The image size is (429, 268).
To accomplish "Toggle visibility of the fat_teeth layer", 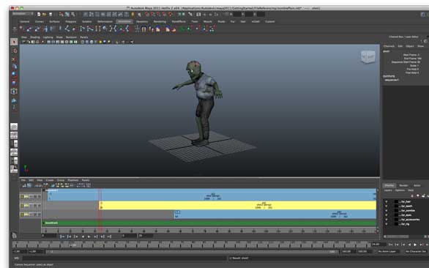I will [x=387, y=206].
